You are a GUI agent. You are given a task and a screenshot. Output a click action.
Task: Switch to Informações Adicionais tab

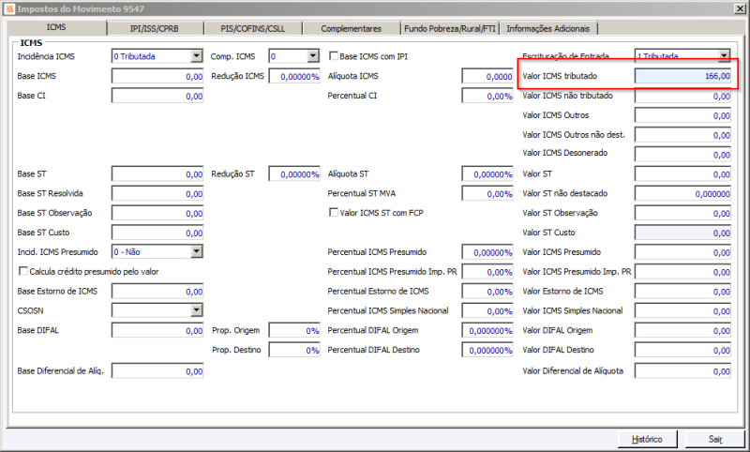tap(548, 29)
